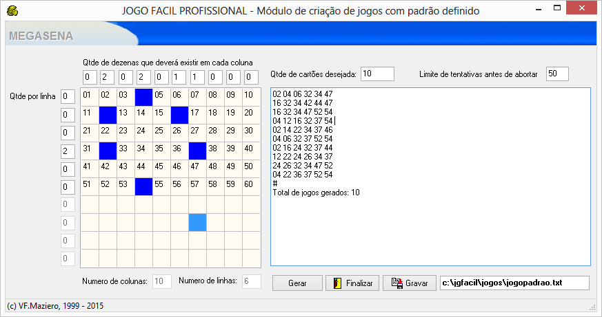602x317 pixels.
Task: Select grid cell number 60
Action: (x=252, y=187)
